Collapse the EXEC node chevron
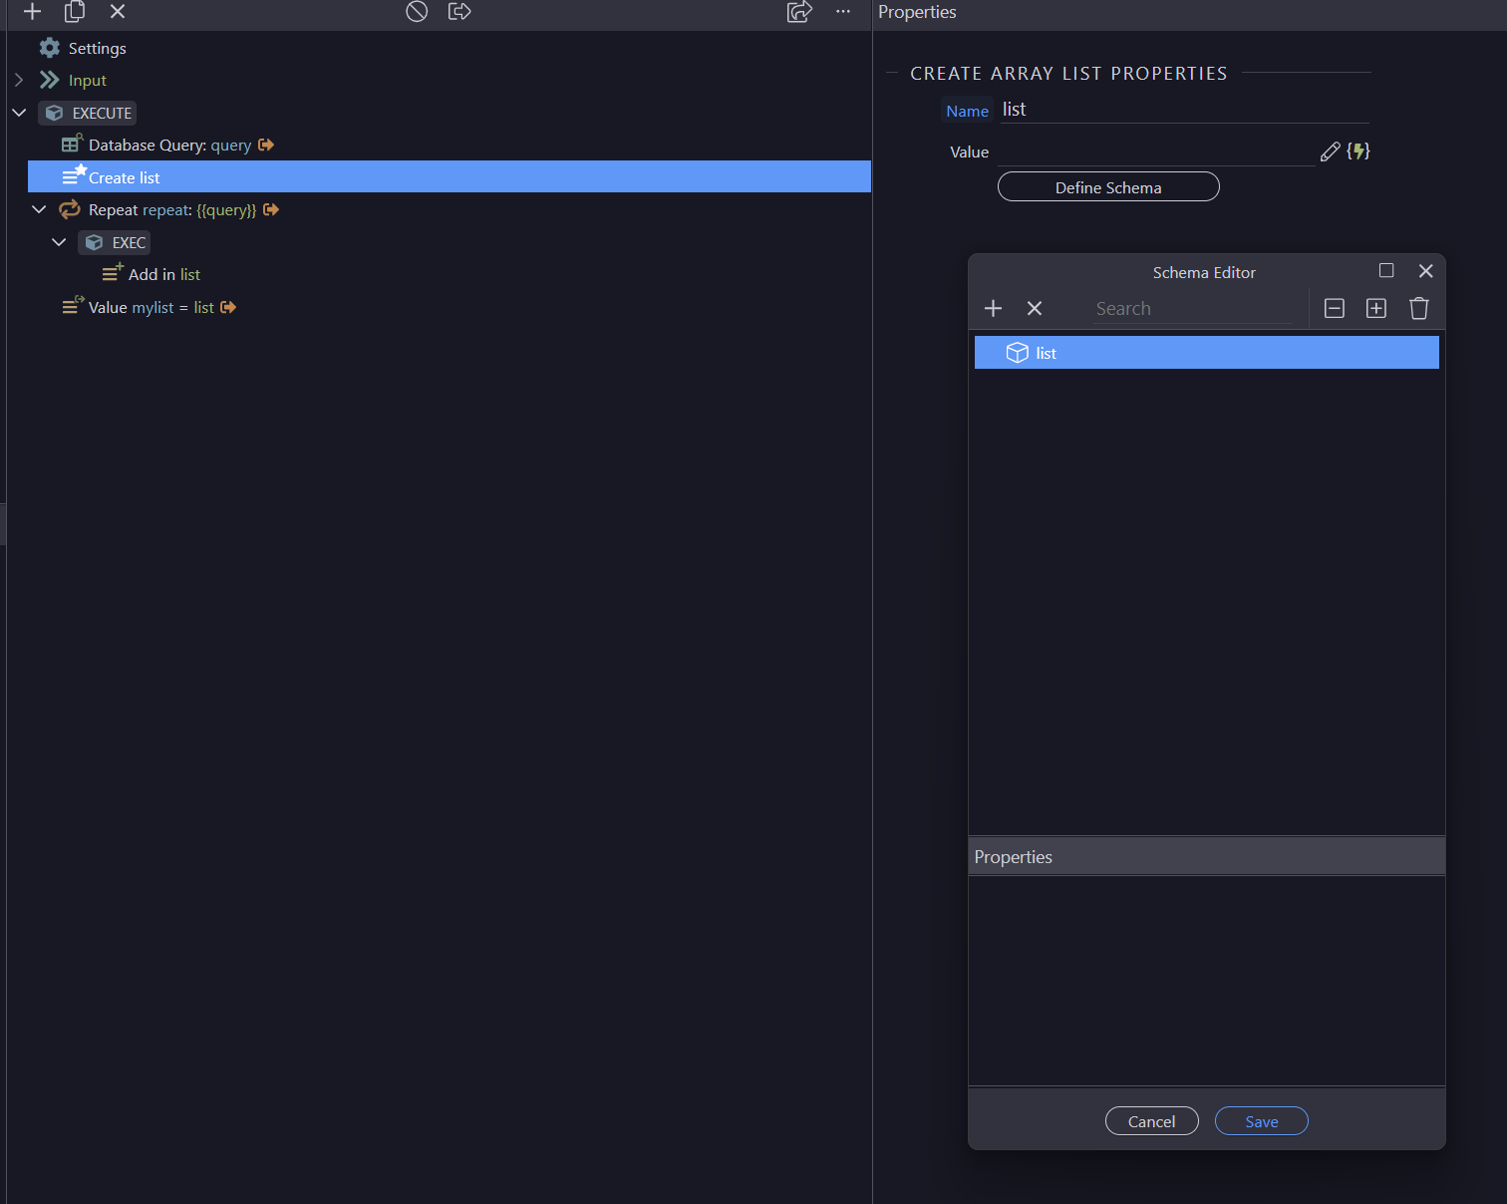 [x=59, y=242]
